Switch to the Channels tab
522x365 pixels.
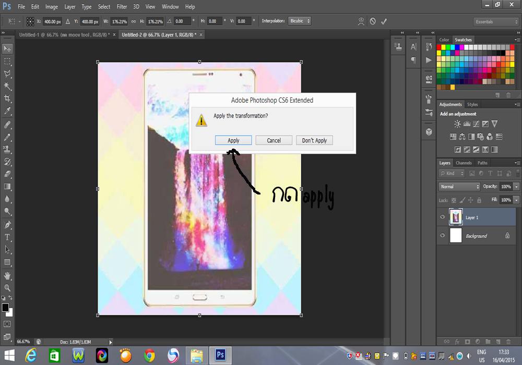464,163
